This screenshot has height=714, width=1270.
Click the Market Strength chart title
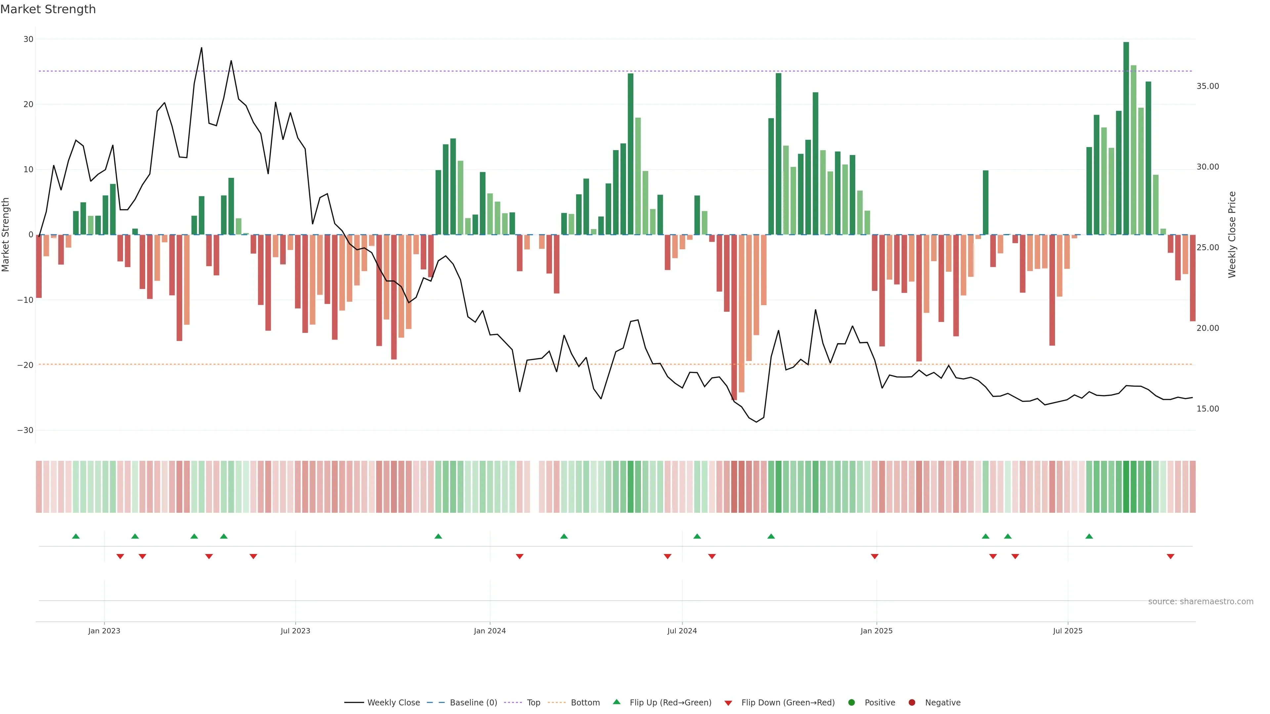click(x=48, y=9)
